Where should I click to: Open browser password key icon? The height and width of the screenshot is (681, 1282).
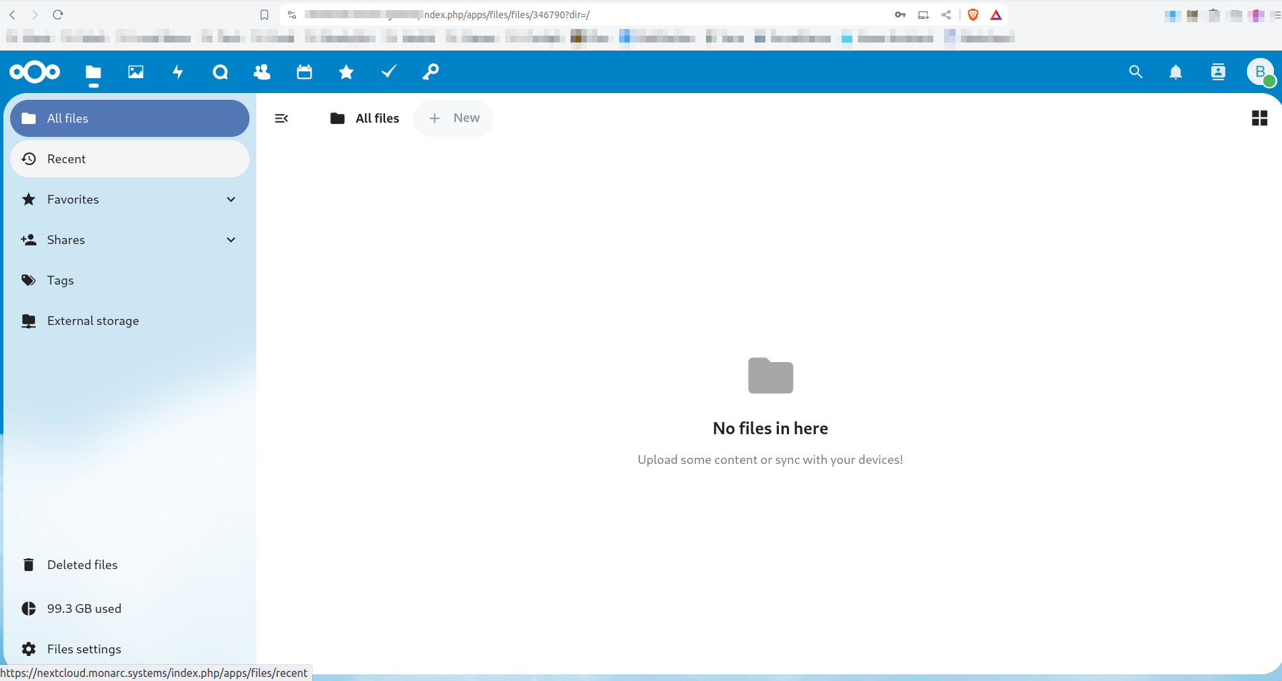click(900, 15)
